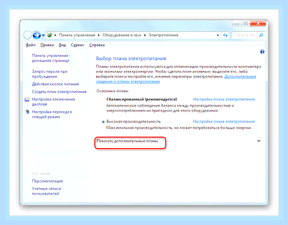The width and height of the screenshot is (288, 225).
Task: Click the search magnifier icon
Action: (261, 35)
